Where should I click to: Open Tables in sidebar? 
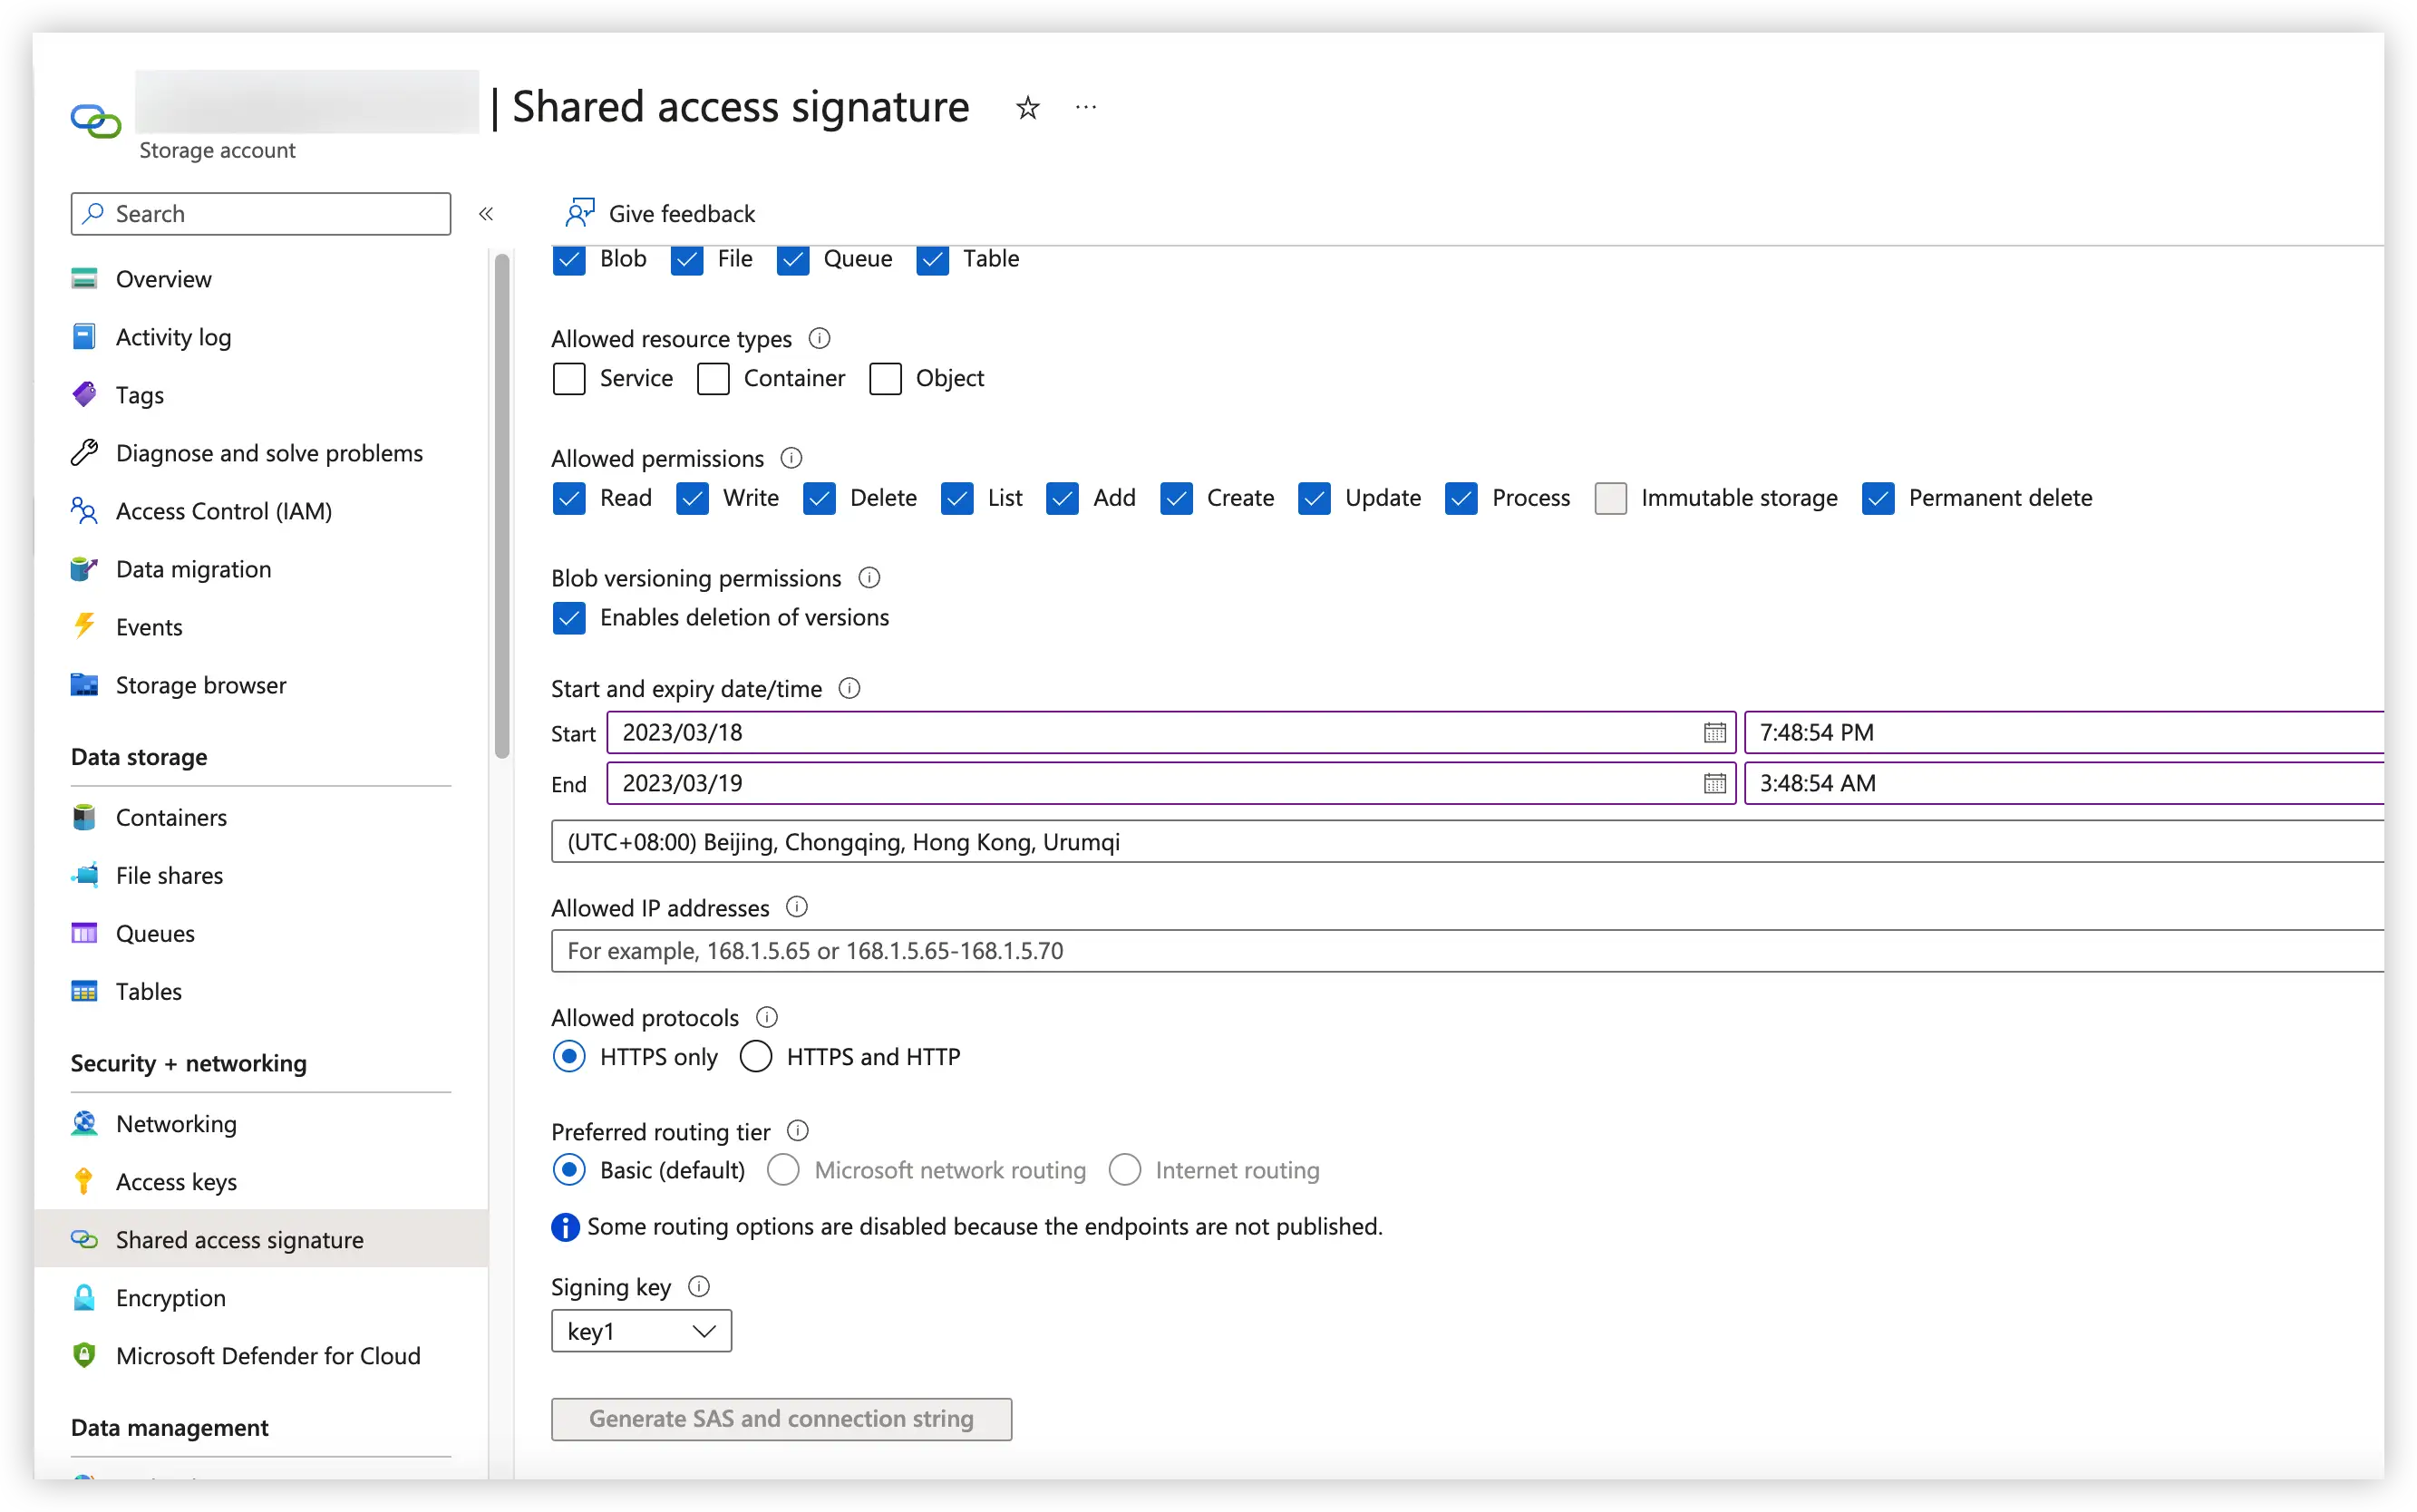tap(148, 991)
